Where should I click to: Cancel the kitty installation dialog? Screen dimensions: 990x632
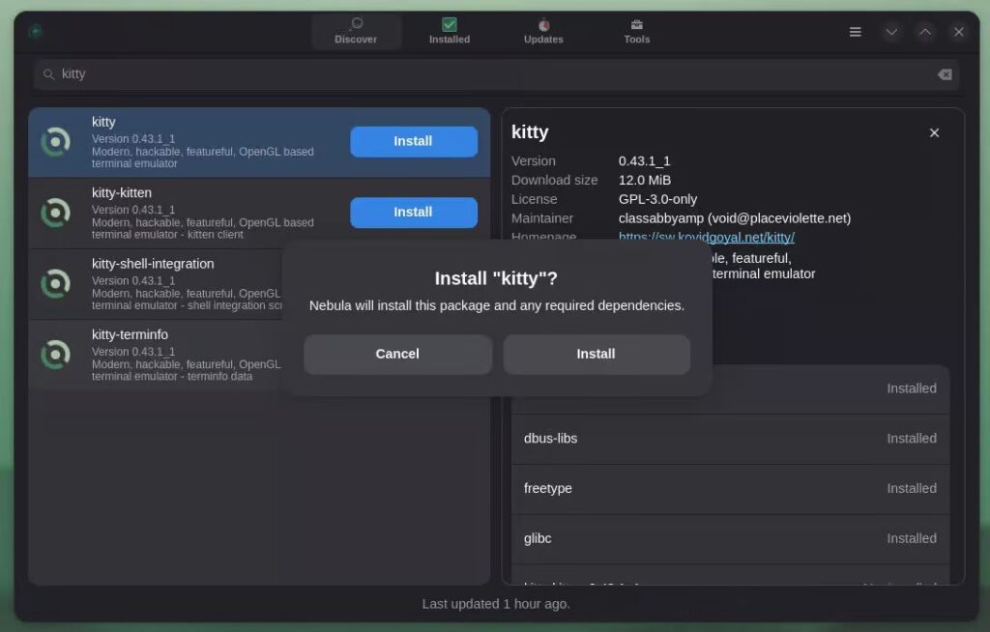pos(397,354)
